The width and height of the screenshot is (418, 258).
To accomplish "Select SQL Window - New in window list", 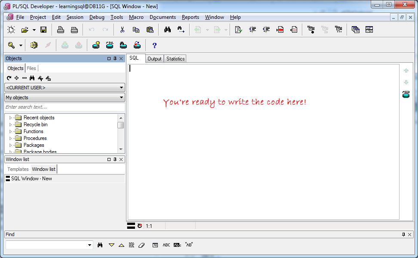I will (65, 179).
